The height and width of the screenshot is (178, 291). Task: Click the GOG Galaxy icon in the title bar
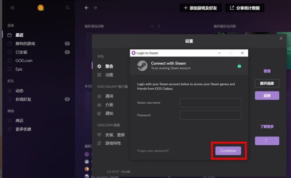133,53
